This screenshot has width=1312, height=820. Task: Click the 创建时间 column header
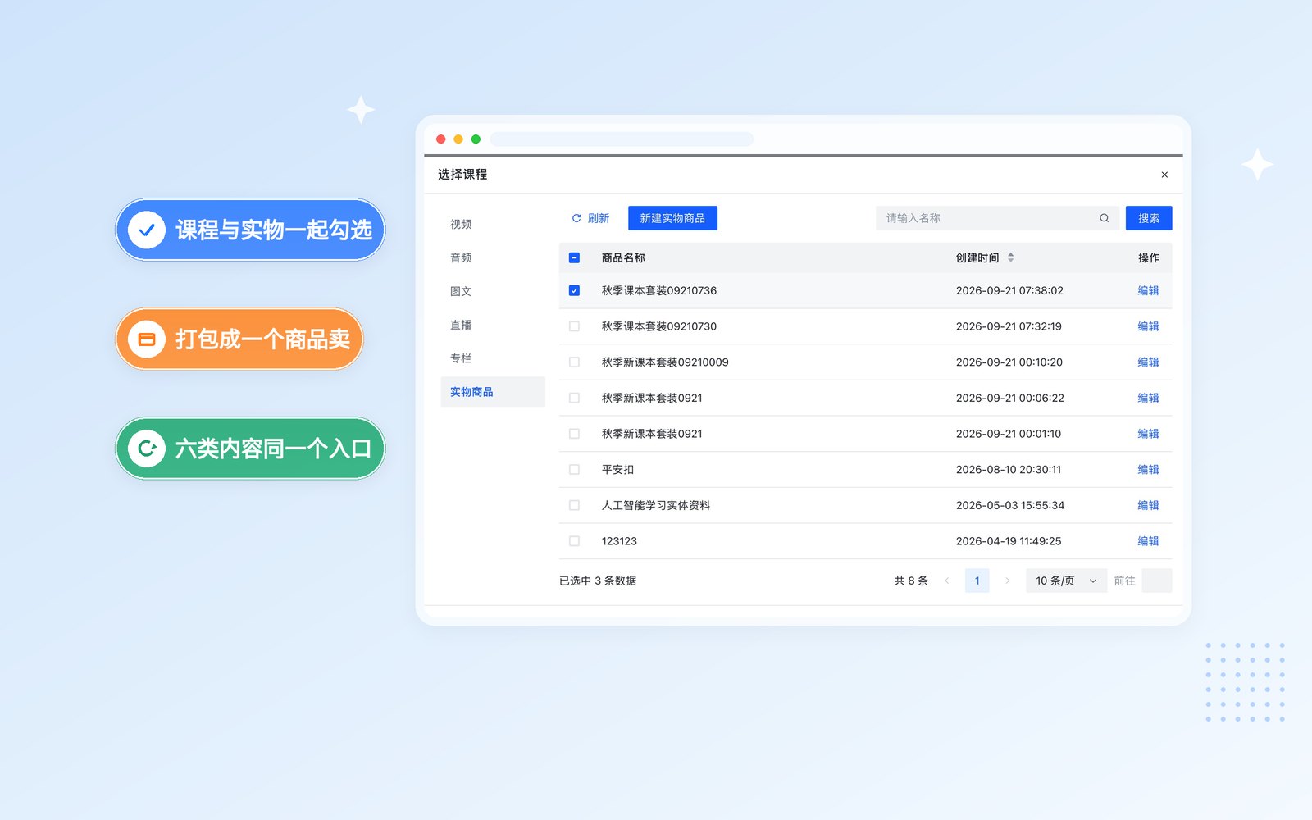[977, 257]
